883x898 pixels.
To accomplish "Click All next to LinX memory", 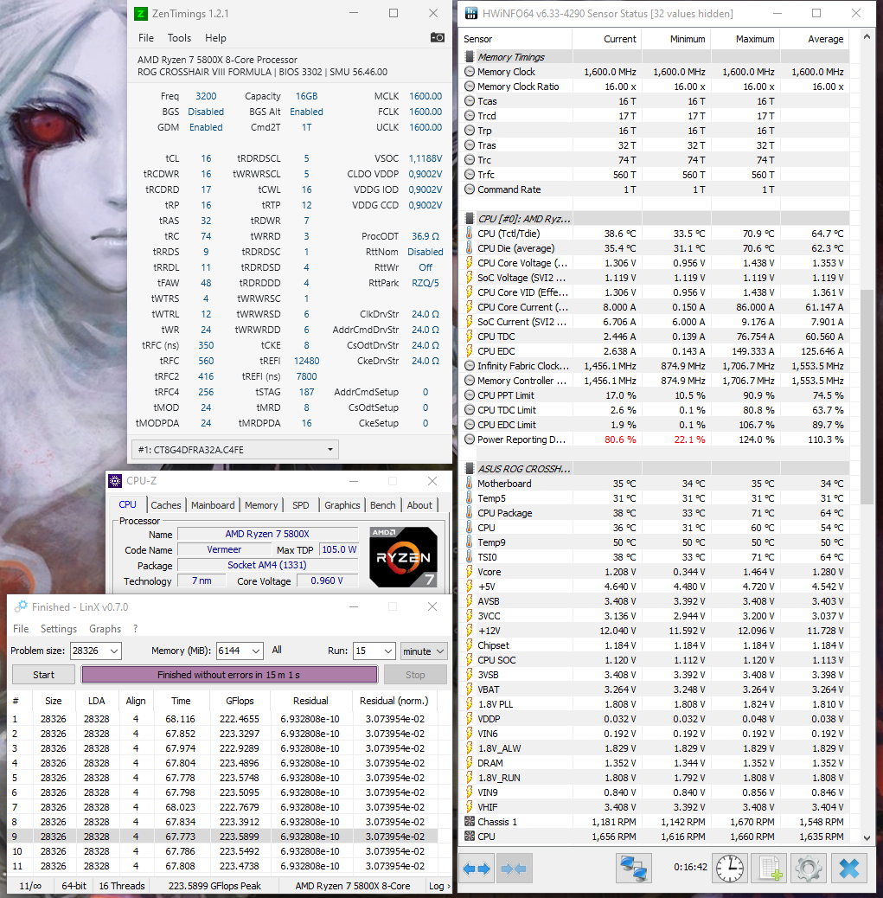I will 277,650.
